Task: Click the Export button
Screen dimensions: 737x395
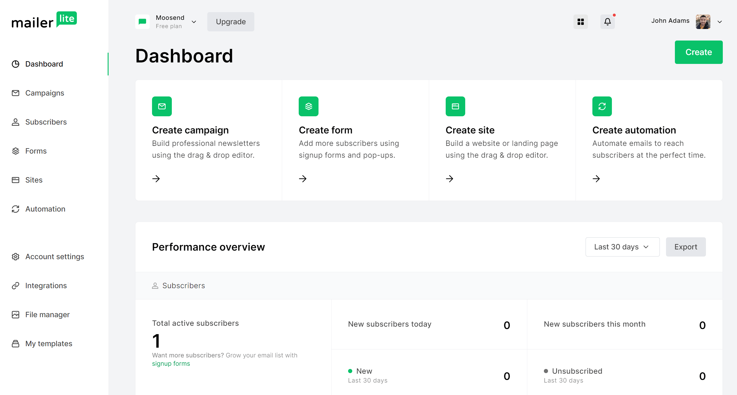Action: click(x=686, y=247)
